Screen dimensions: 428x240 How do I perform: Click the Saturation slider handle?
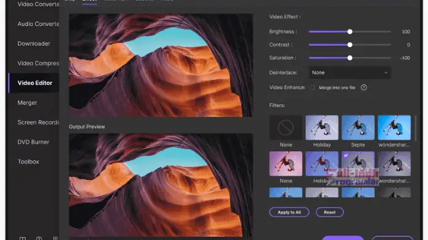tap(350, 58)
